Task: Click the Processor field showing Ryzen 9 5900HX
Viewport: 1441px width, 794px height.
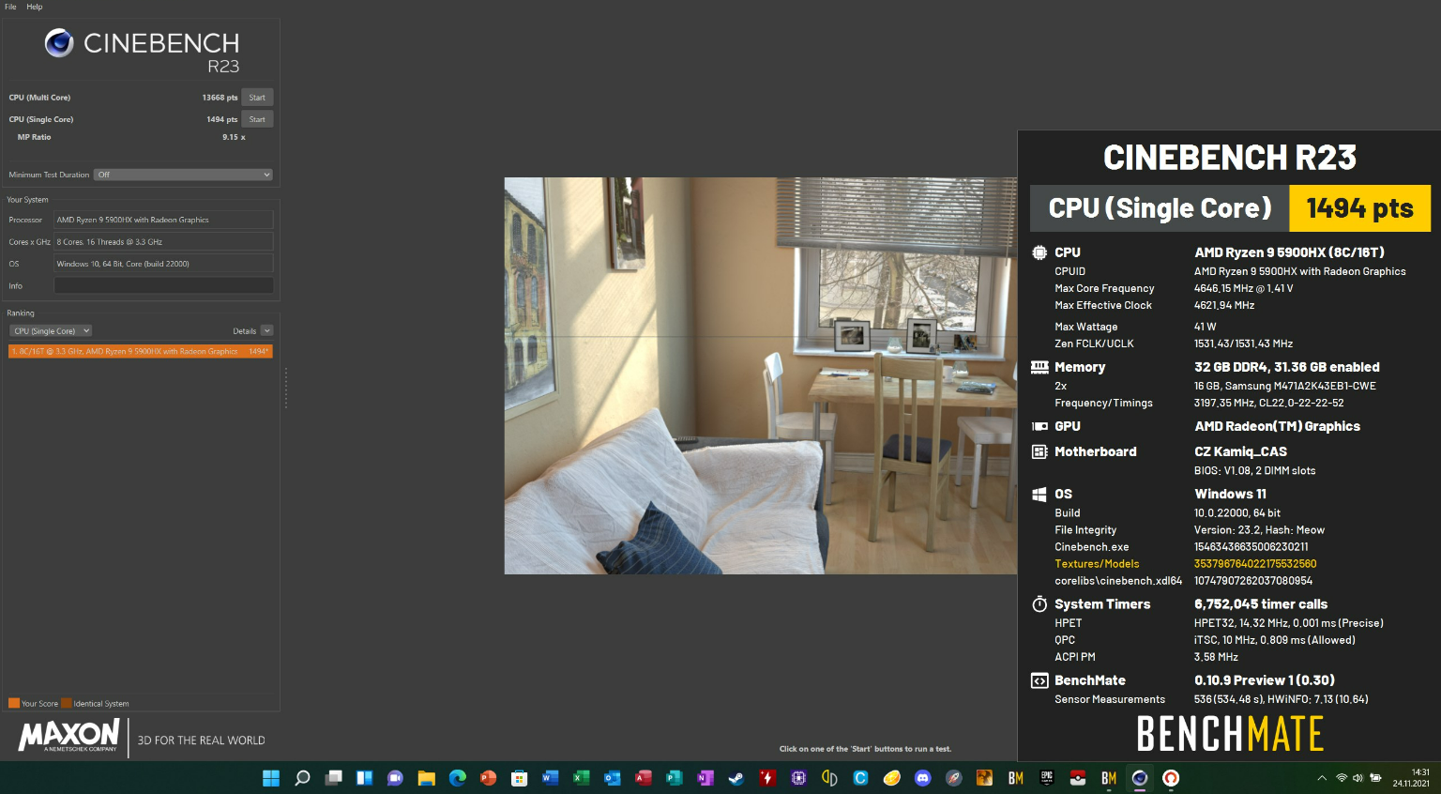Action: (x=163, y=220)
